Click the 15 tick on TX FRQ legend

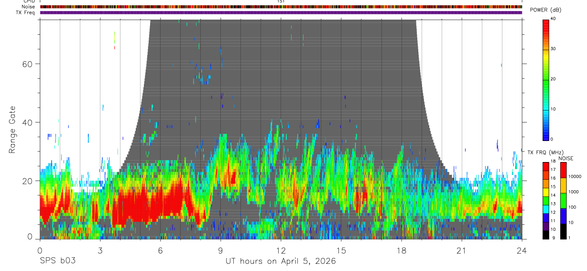click(x=553, y=187)
